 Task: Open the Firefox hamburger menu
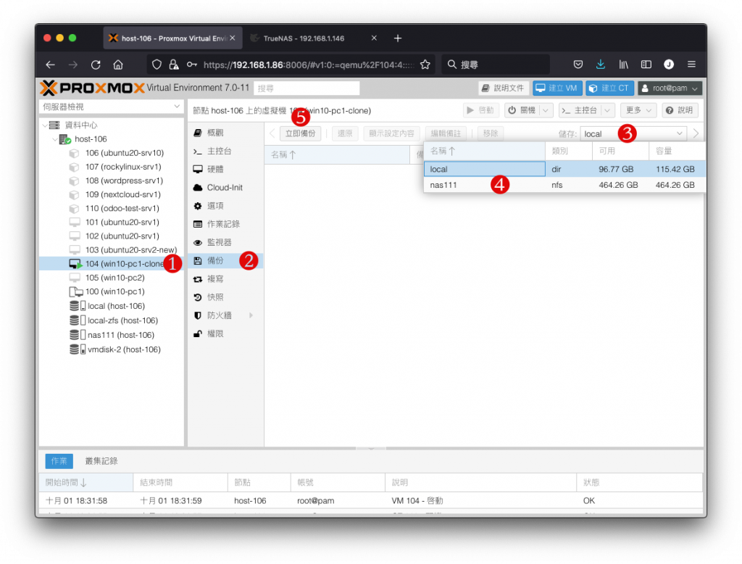tap(691, 65)
